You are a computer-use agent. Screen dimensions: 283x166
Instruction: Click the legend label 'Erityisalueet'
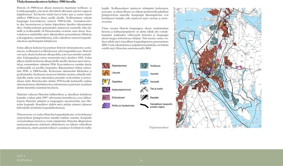tap(118, 98)
